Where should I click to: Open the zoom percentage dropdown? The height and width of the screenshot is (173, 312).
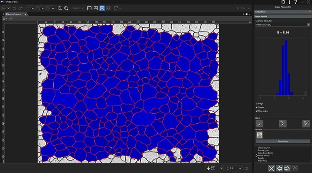pyautogui.click(x=79, y=8)
